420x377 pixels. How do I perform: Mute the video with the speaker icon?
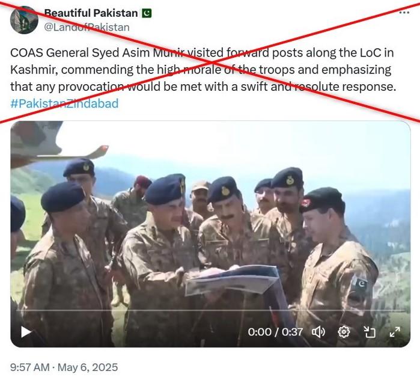[318, 333]
